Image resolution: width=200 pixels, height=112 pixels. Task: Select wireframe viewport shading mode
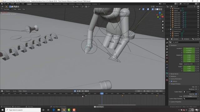coord(155,9)
